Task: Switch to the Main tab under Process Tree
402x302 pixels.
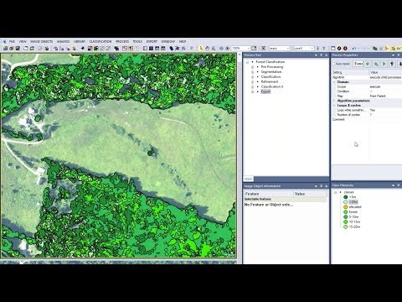Action: pyautogui.click(x=249, y=179)
